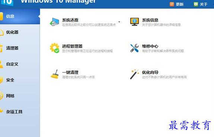The image size is (214, 137).
Task: Click the 信息 sidebar icon
Action: click(1, 16)
